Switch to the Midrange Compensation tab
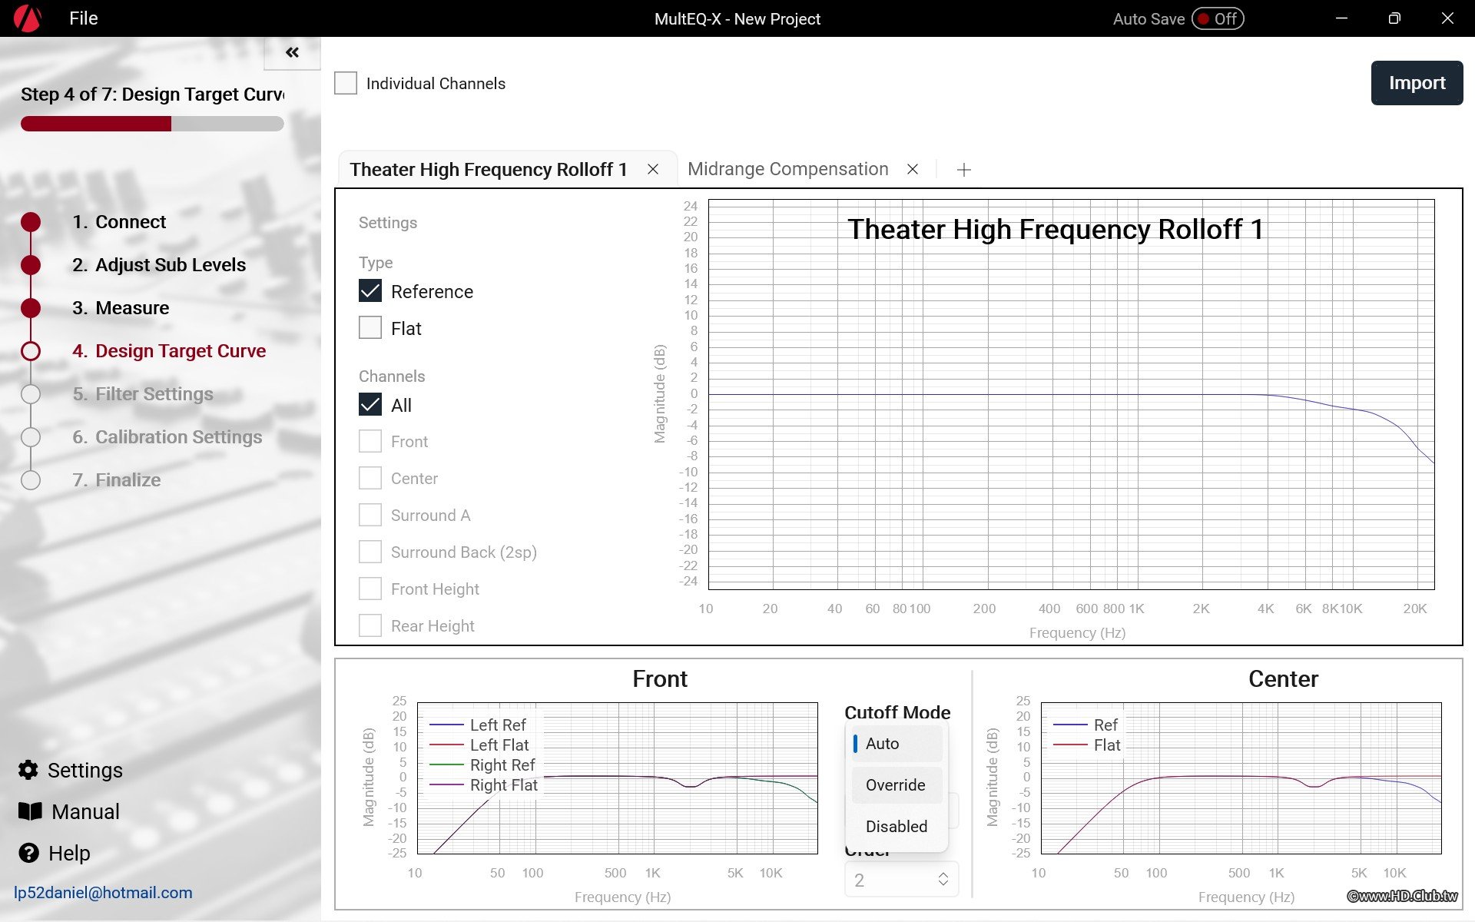1475x922 pixels. [787, 169]
